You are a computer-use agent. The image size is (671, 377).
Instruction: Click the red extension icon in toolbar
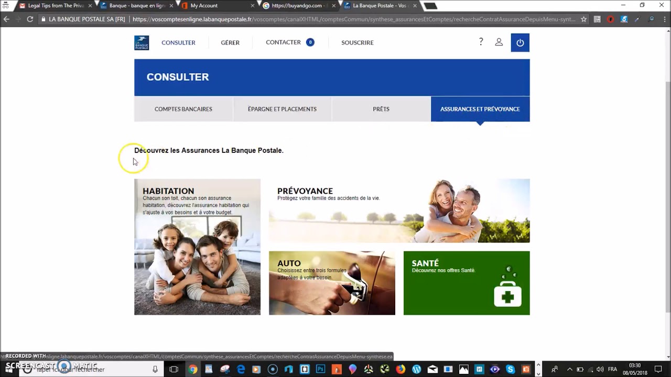coord(610,19)
